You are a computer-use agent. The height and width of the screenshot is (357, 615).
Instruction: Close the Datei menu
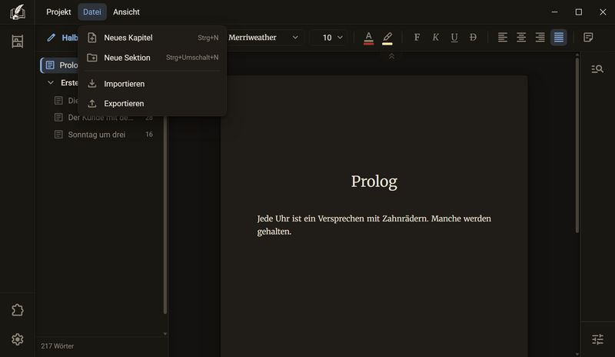tap(91, 12)
